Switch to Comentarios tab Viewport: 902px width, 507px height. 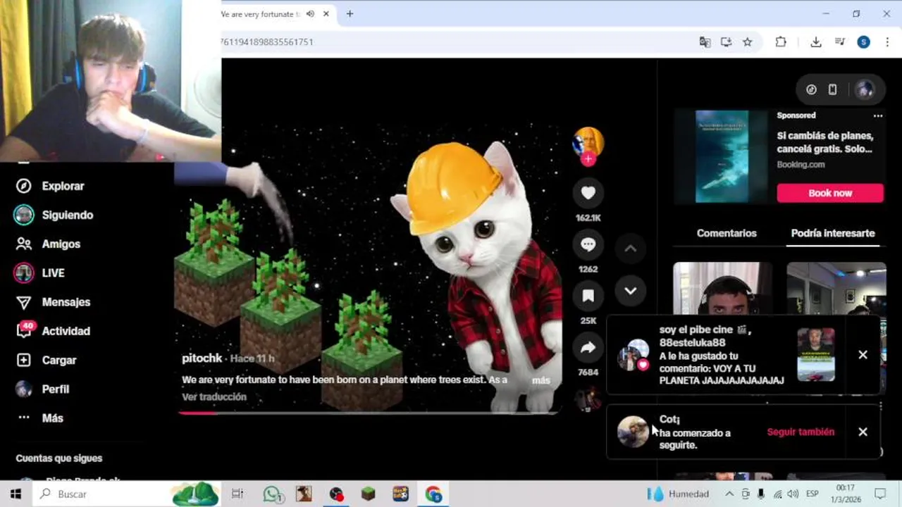(727, 233)
